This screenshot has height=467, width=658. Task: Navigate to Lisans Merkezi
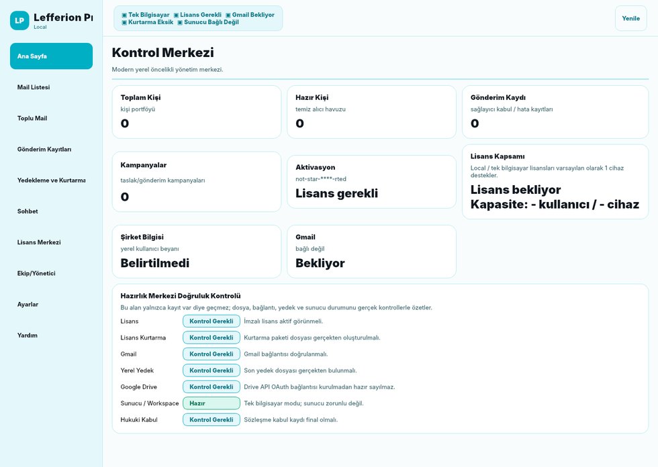coord(51,242)
